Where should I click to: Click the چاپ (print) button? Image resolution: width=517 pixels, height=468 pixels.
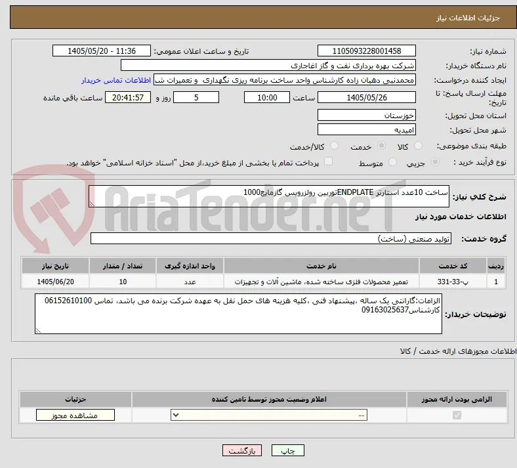tap(287, 450)
